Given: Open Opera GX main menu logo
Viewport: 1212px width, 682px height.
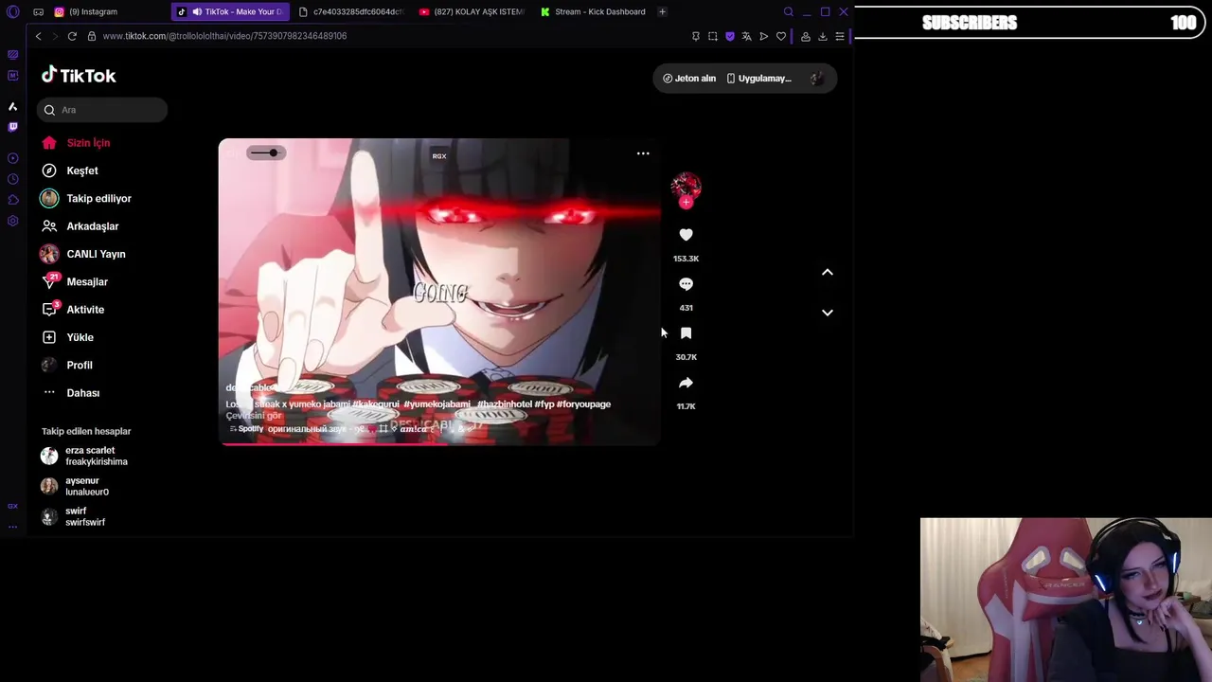Looking at the screenshot, I should (12, 12).
